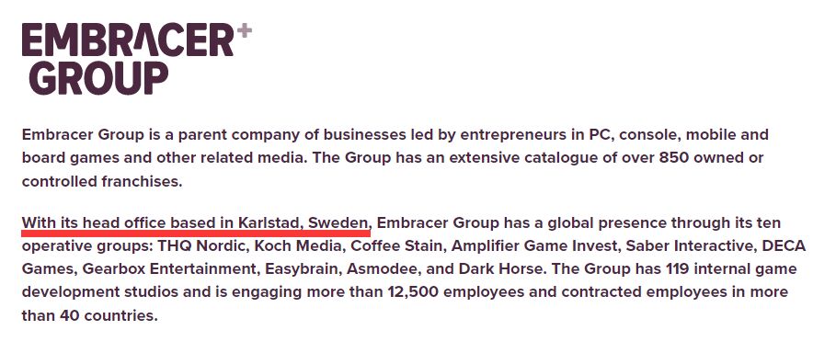Click the 'controlled franchises' text
The image size is (813, 353).
pyautogui.click(x=102, y=181)
